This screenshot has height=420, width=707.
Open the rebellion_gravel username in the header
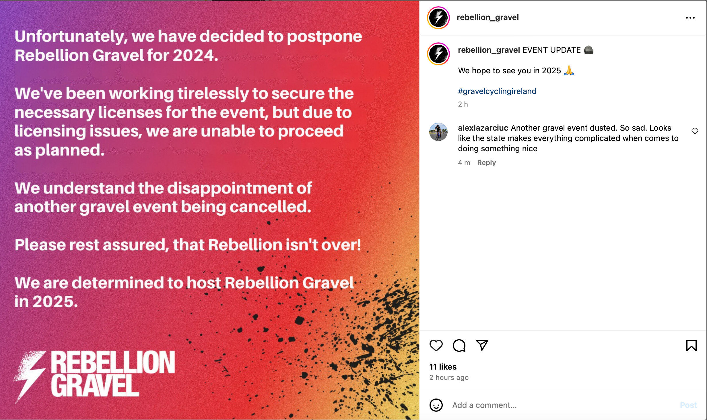[x=487, y=17]
